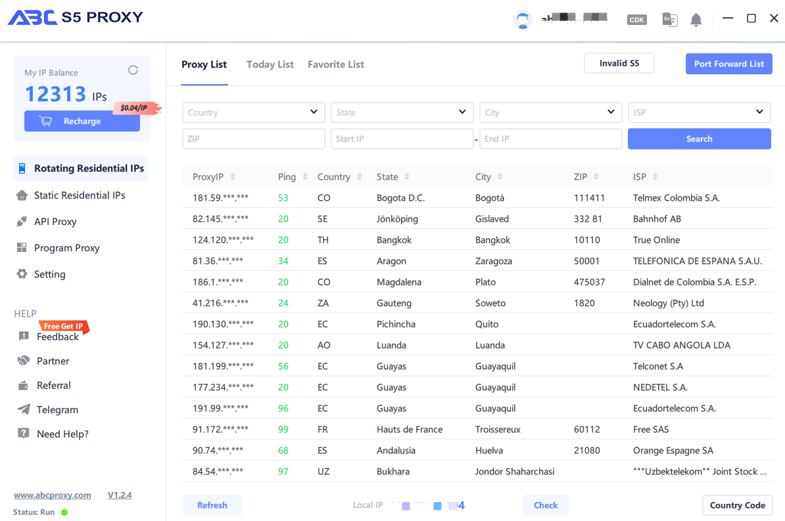Click the user avatar icon
The height and width of the screenshot is (521, 785).
click(523, 20)
